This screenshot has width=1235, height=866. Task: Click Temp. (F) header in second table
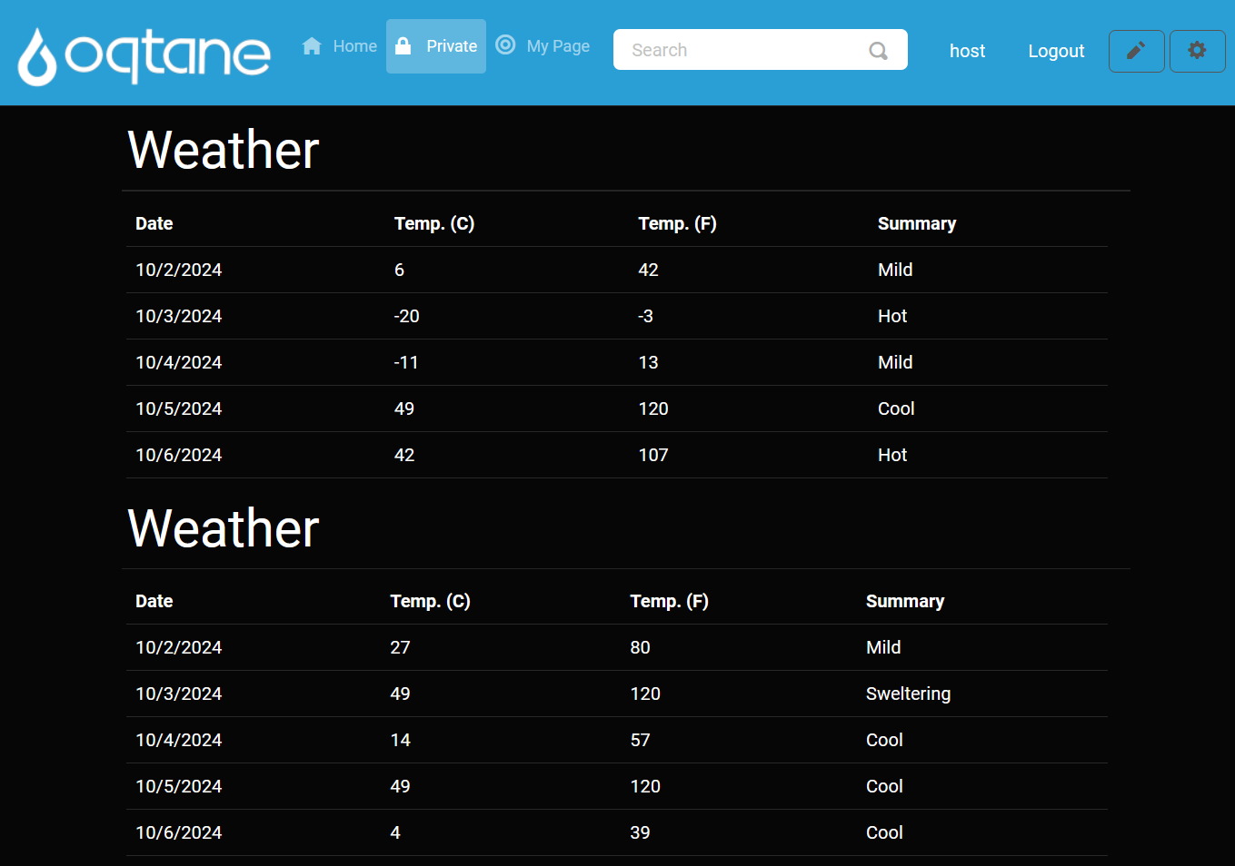point(670,601)
